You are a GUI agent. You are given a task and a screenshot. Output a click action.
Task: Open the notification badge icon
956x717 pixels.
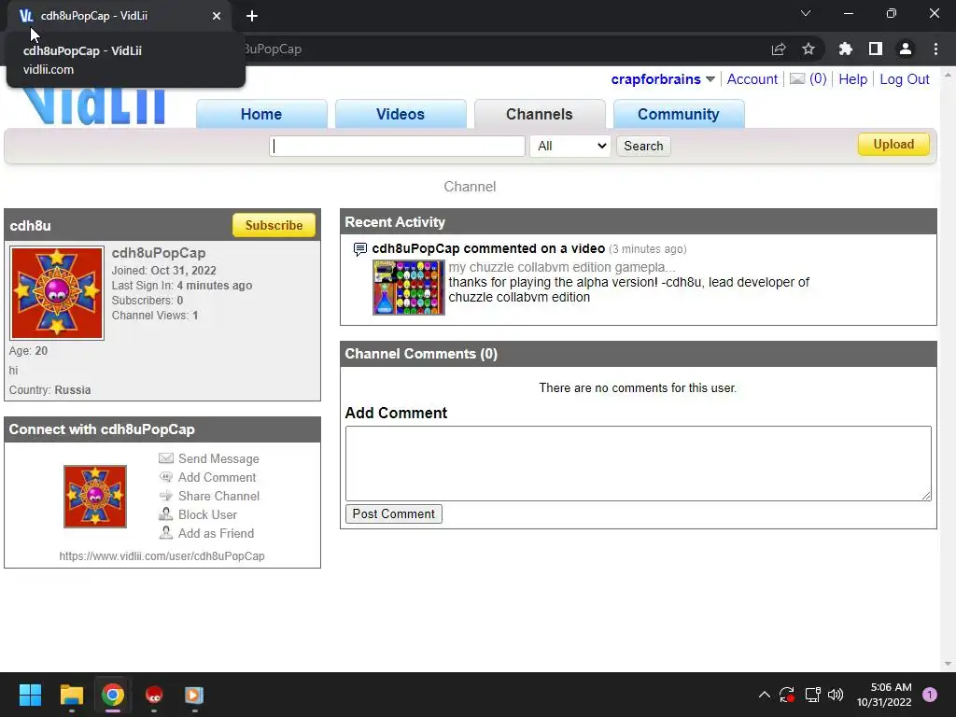pos(930,695)
